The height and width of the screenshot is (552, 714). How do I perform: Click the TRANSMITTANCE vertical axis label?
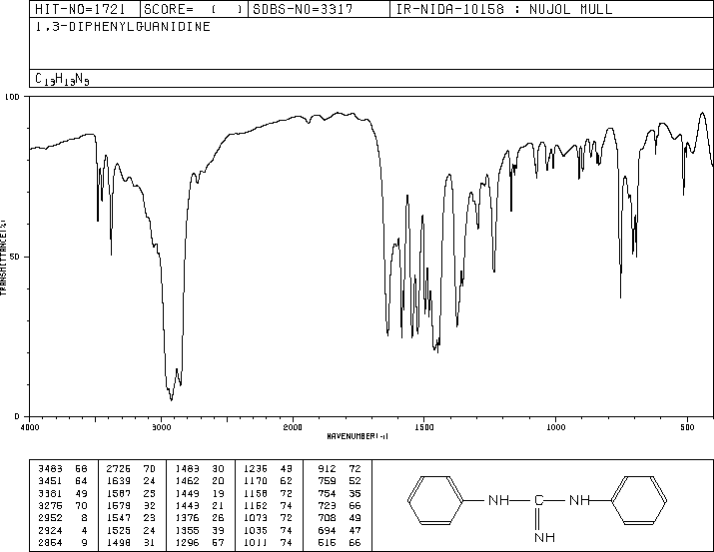(x=5, y=257)
